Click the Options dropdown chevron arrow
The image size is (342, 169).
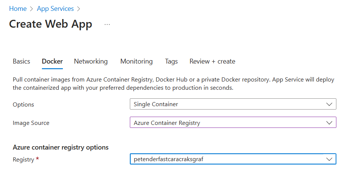(329, 104)
